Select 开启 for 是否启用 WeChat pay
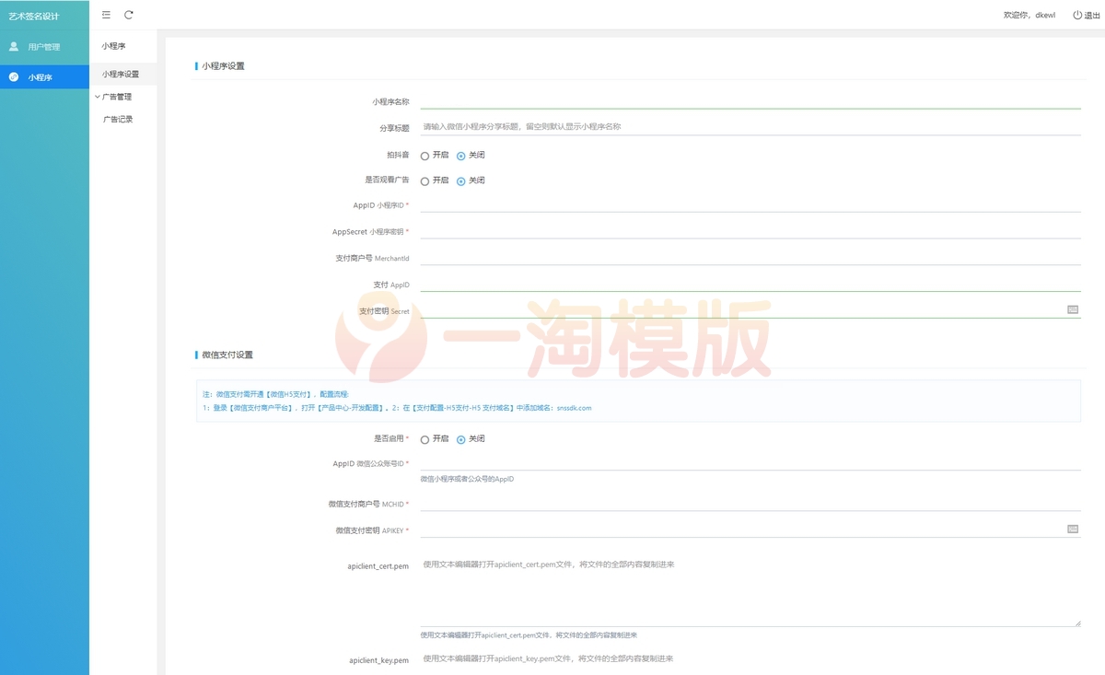1105x675 pixels. pyautogui.click(x=425, y=439)
